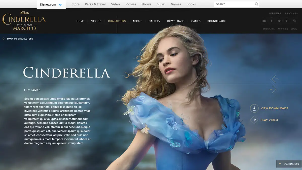This screenshot has width=302, height=170.
Task: Open the Twitter social icon
Action: (279, 21)
